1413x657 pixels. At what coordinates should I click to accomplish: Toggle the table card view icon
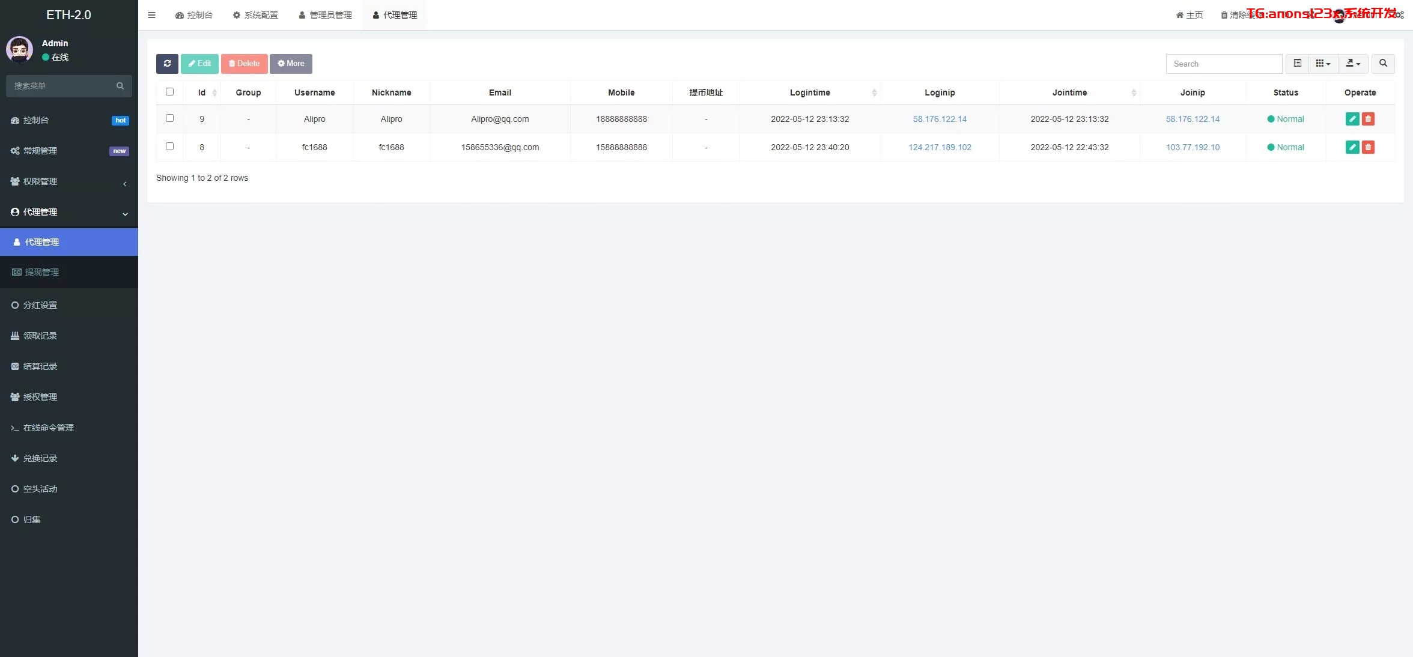[1298, 64]
